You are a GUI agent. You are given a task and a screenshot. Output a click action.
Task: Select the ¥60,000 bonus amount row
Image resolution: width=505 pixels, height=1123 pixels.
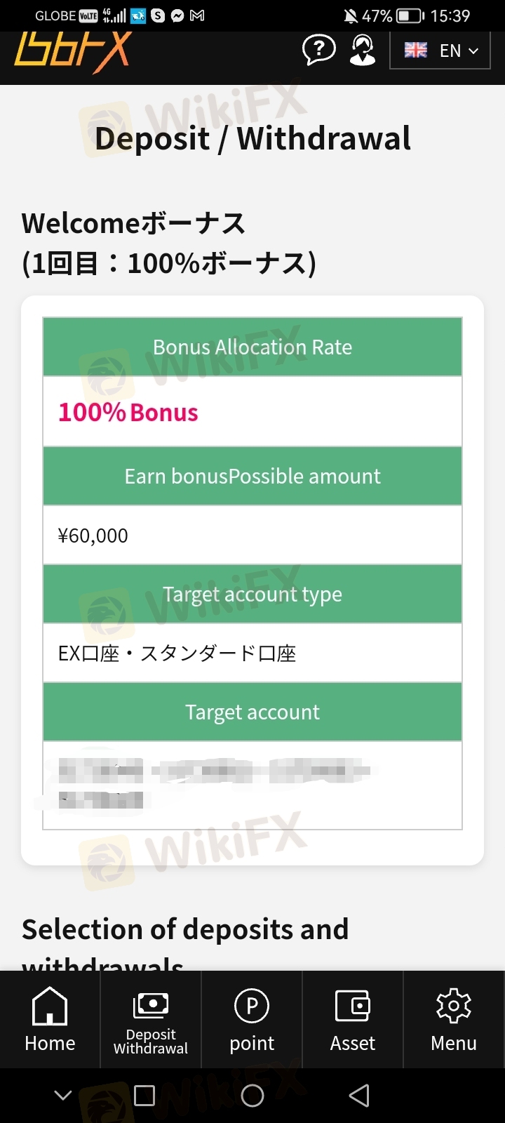[x=252, y=536]
